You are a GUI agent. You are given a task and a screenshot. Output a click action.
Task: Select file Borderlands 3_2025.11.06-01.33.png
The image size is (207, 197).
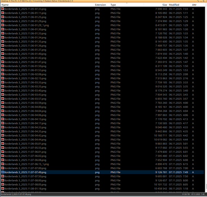coord(25,34)
